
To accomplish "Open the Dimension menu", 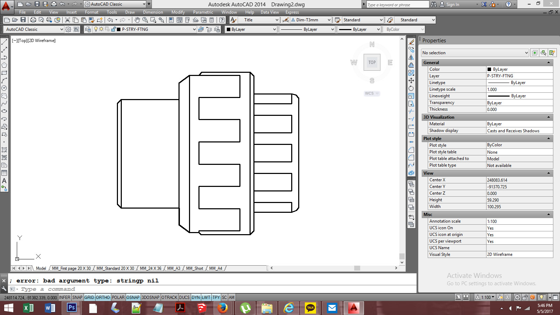I will coord(153,12).
